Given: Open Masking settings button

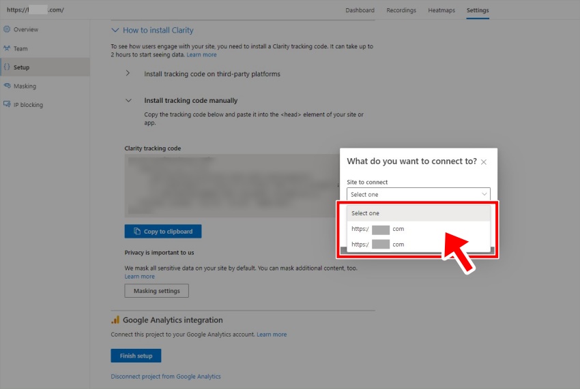Looking at the screenshot, I should (156, 291).
